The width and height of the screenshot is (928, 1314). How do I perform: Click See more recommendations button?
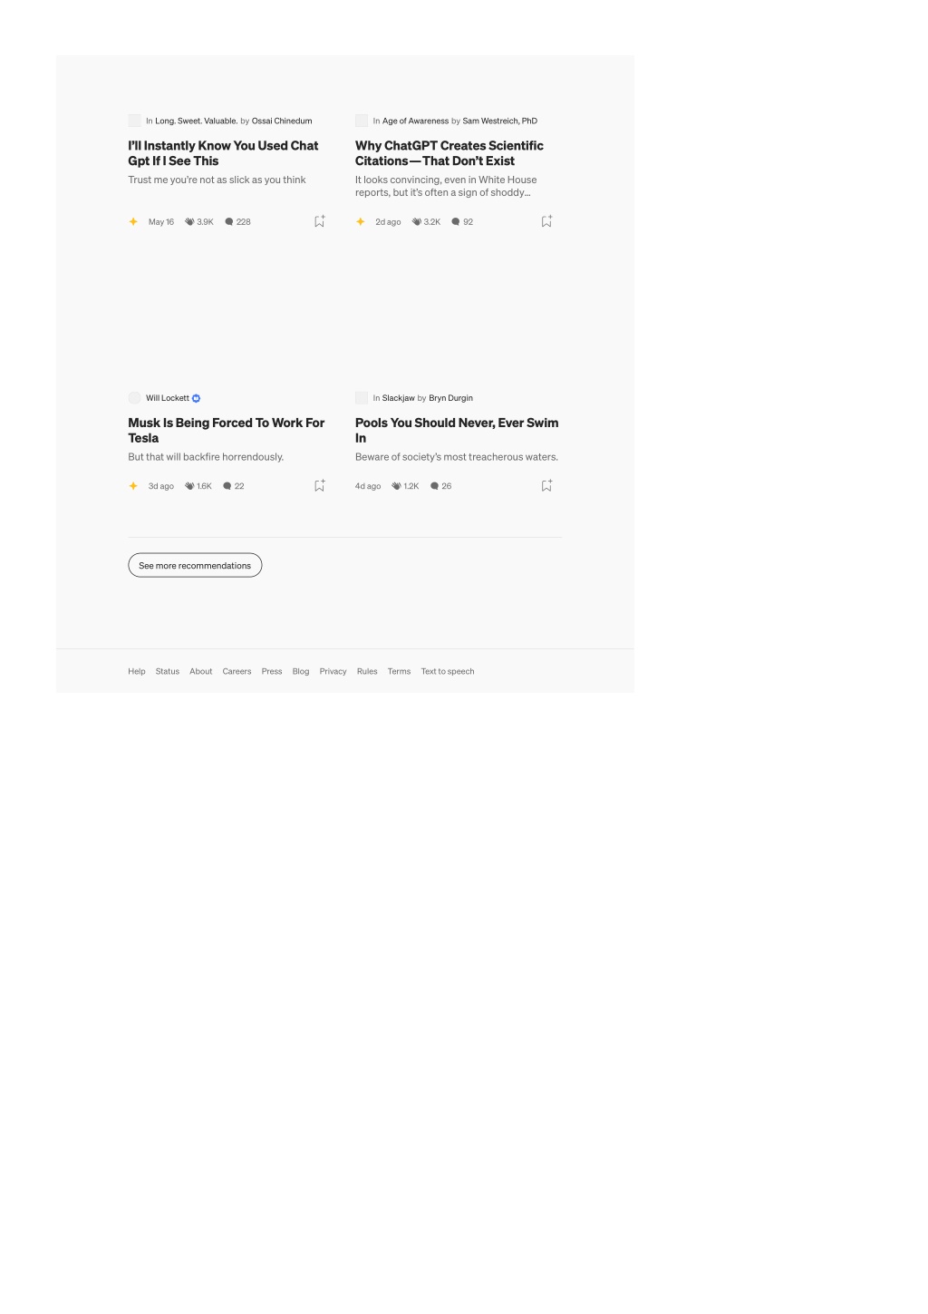[x=195, y=565]
